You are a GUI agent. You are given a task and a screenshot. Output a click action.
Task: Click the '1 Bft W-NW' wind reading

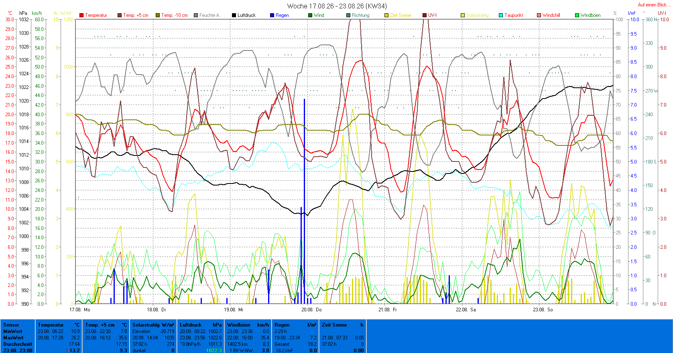click(241, 351)
